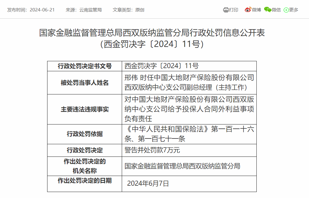Viewport: 309px width, 198px height.
Task: Click the 作出处罚决定的日期 header cell
Action: click(x=85, y=184)
